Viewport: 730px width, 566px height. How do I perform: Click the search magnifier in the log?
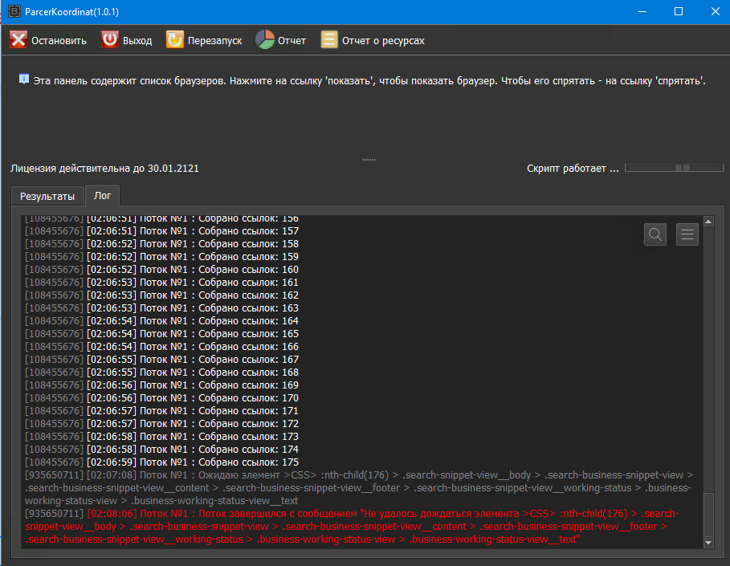655,234
